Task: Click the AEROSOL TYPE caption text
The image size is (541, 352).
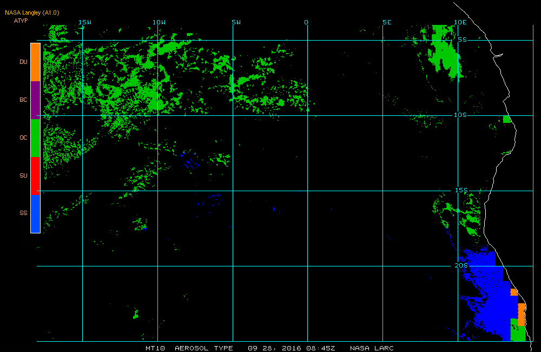Action: tap(204, 348)
